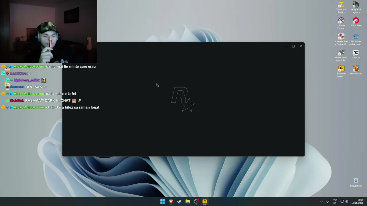Select the Riot Client desktop shortcut
This screenshot has height=206, width=367.
(356, 22)
